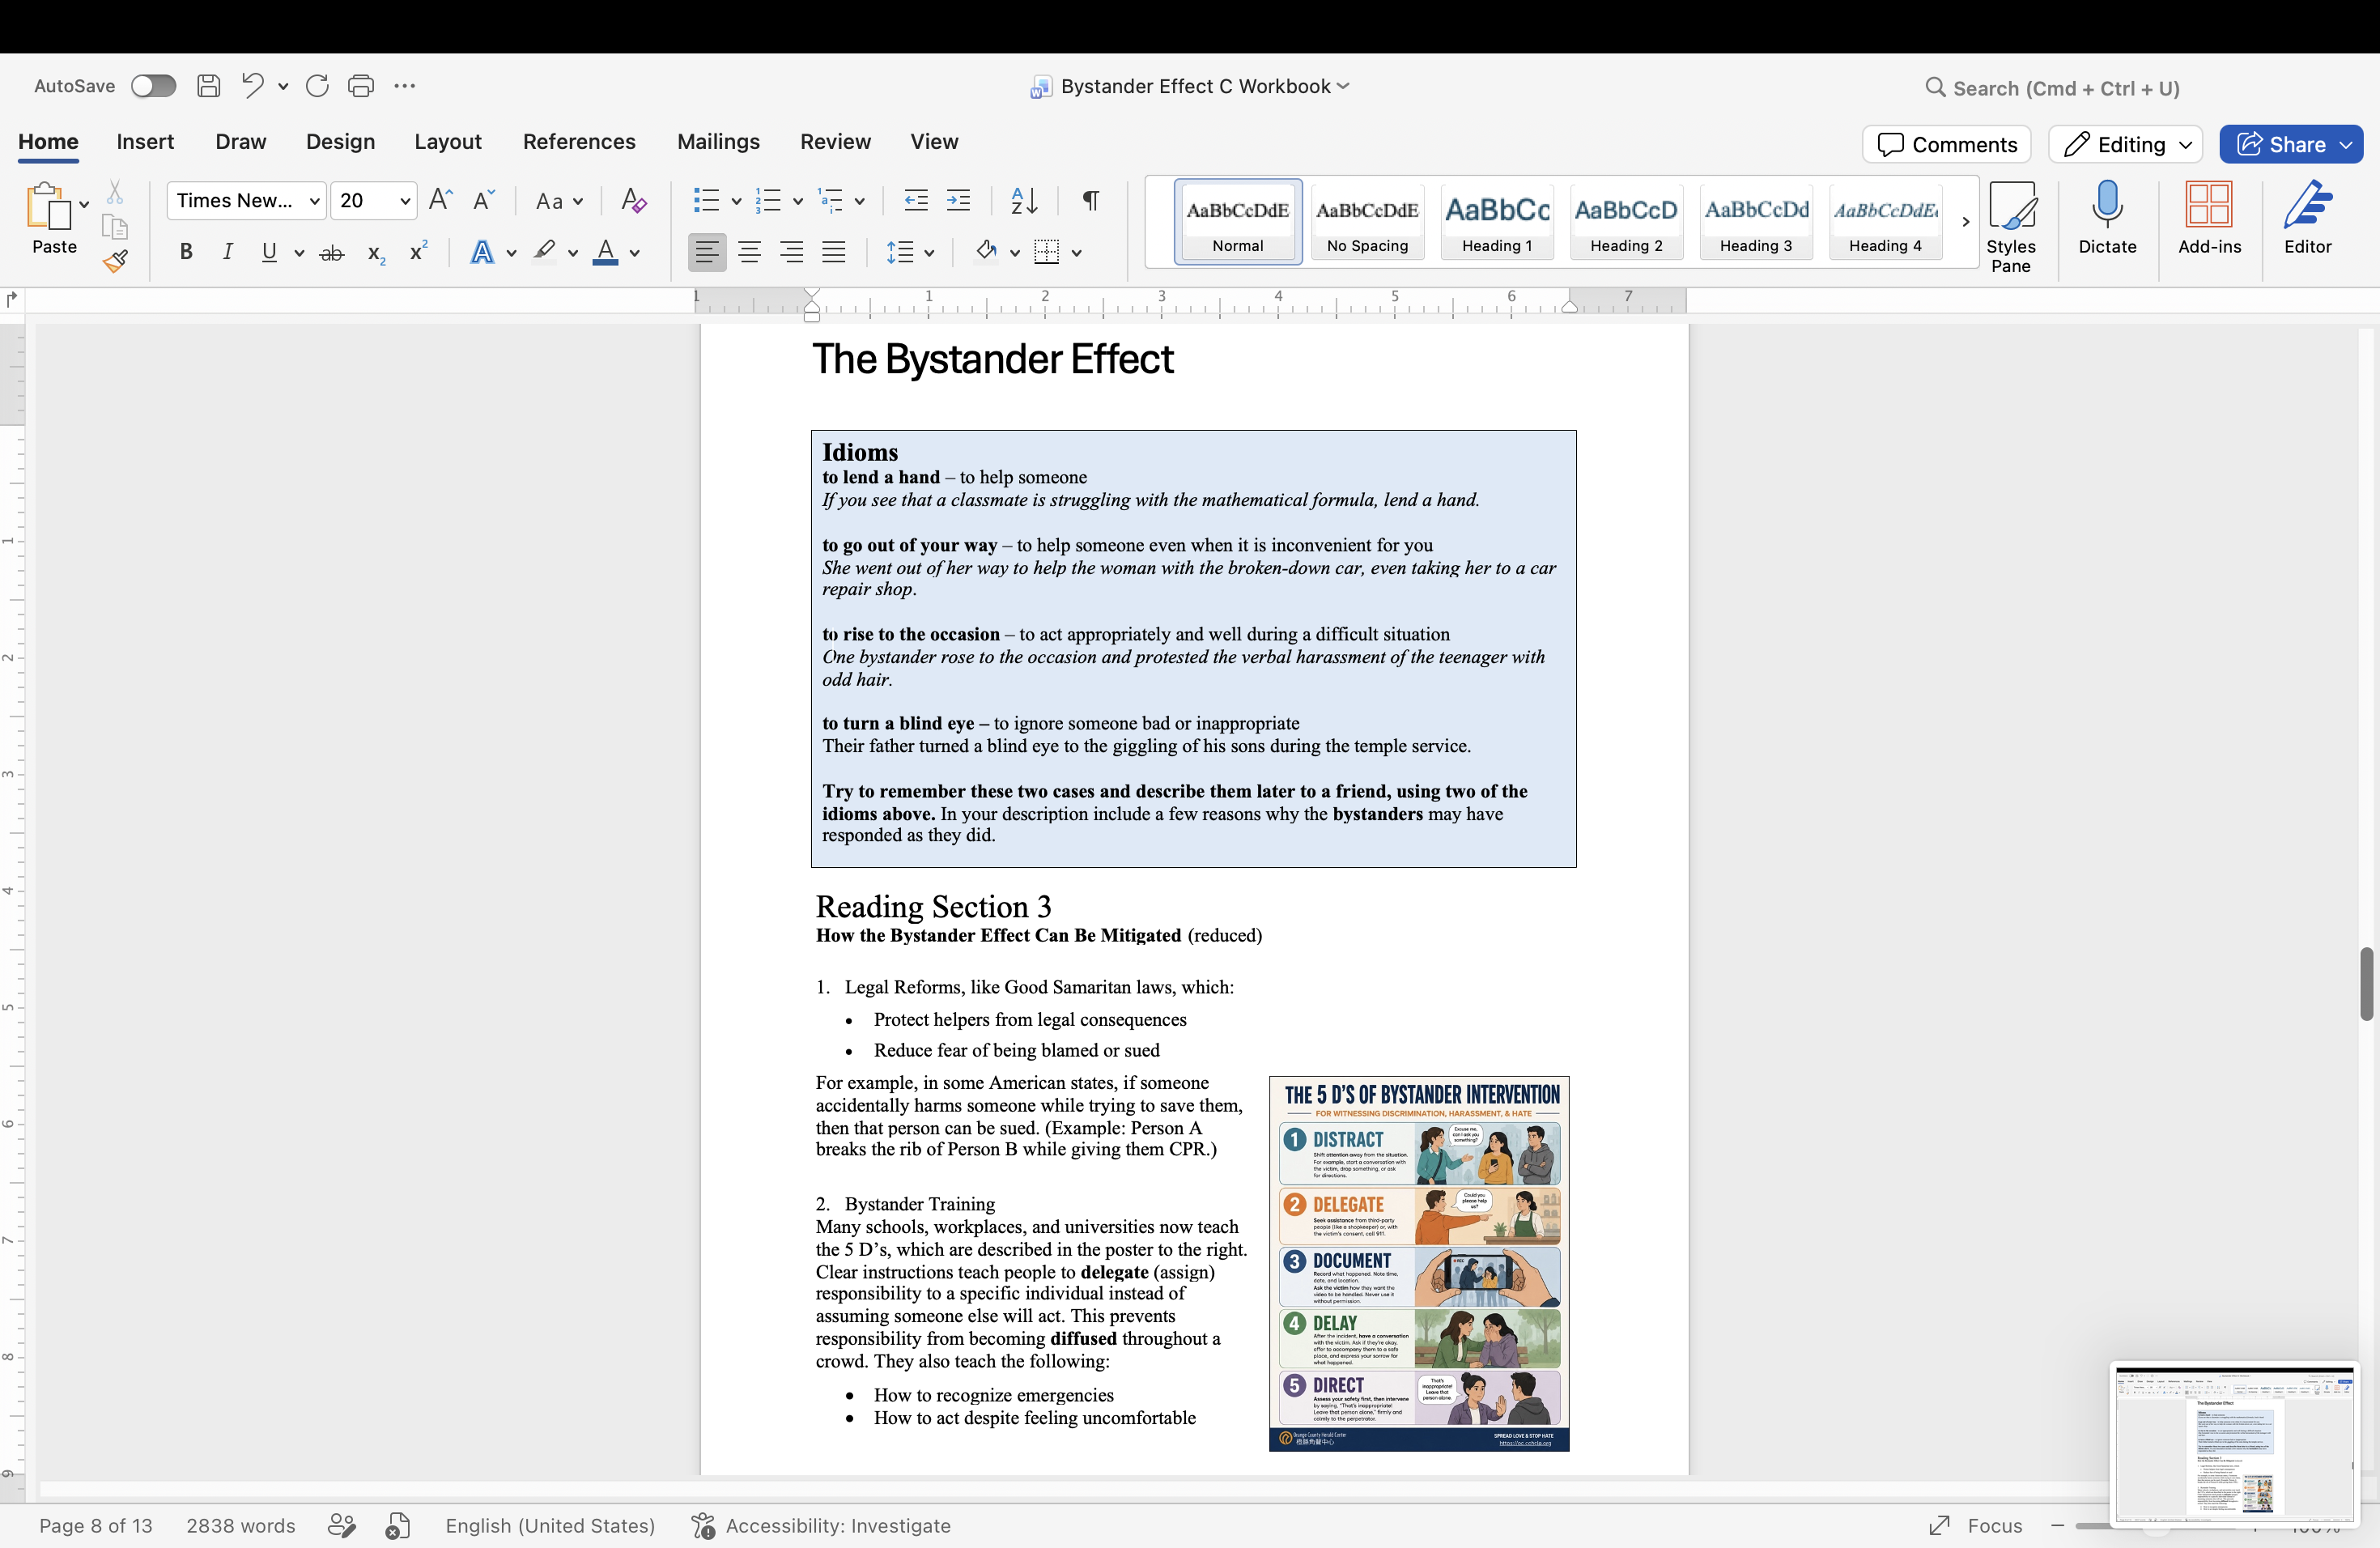The height and width of the screenshot is (1548, 2380).
Task: Click the Cut scissors icon
Action: tap(115, 192)
